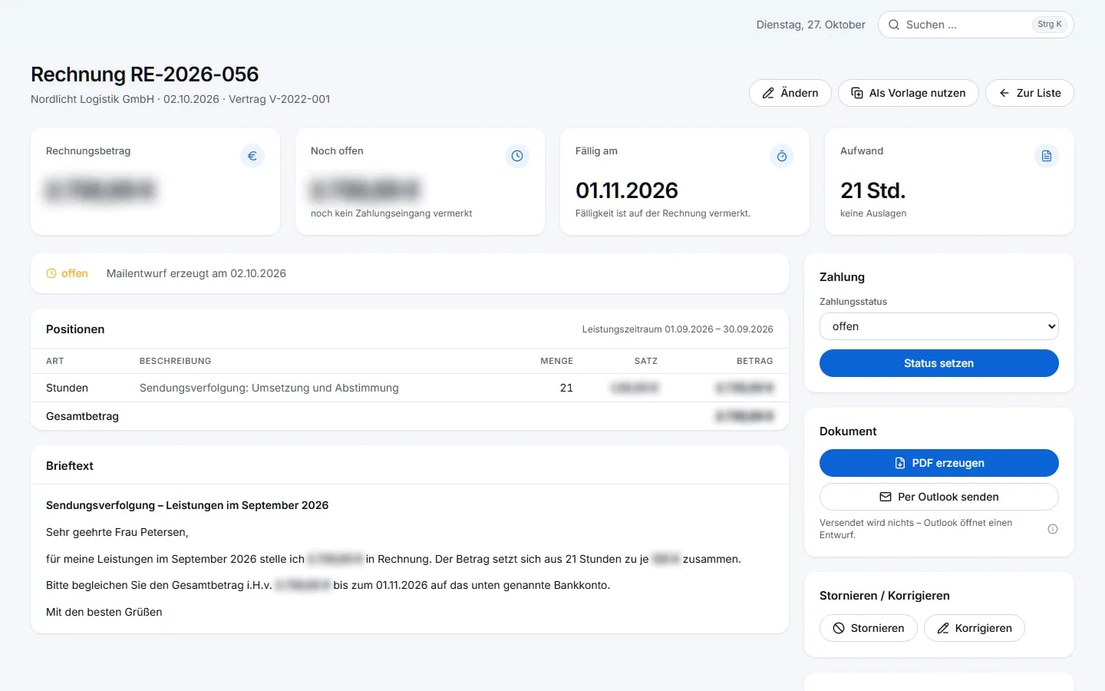Click the SATZ column header
Image resolution: width=1105 pixels, height=691 pixels.
click(x=646, y=361)
